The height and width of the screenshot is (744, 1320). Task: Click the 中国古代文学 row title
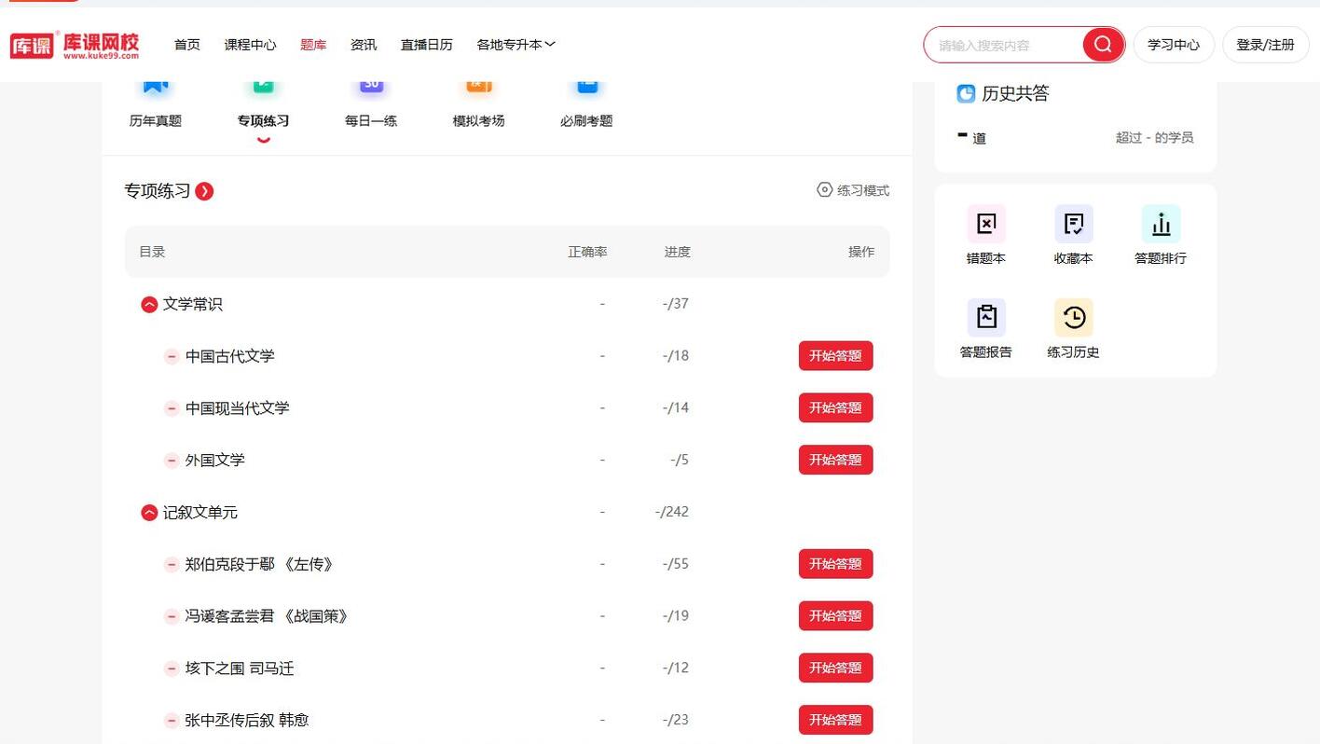[230, 356]
